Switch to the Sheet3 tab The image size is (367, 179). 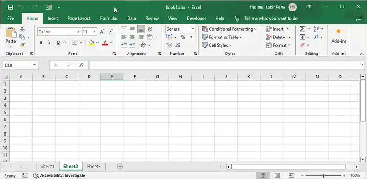pos(94,166)
